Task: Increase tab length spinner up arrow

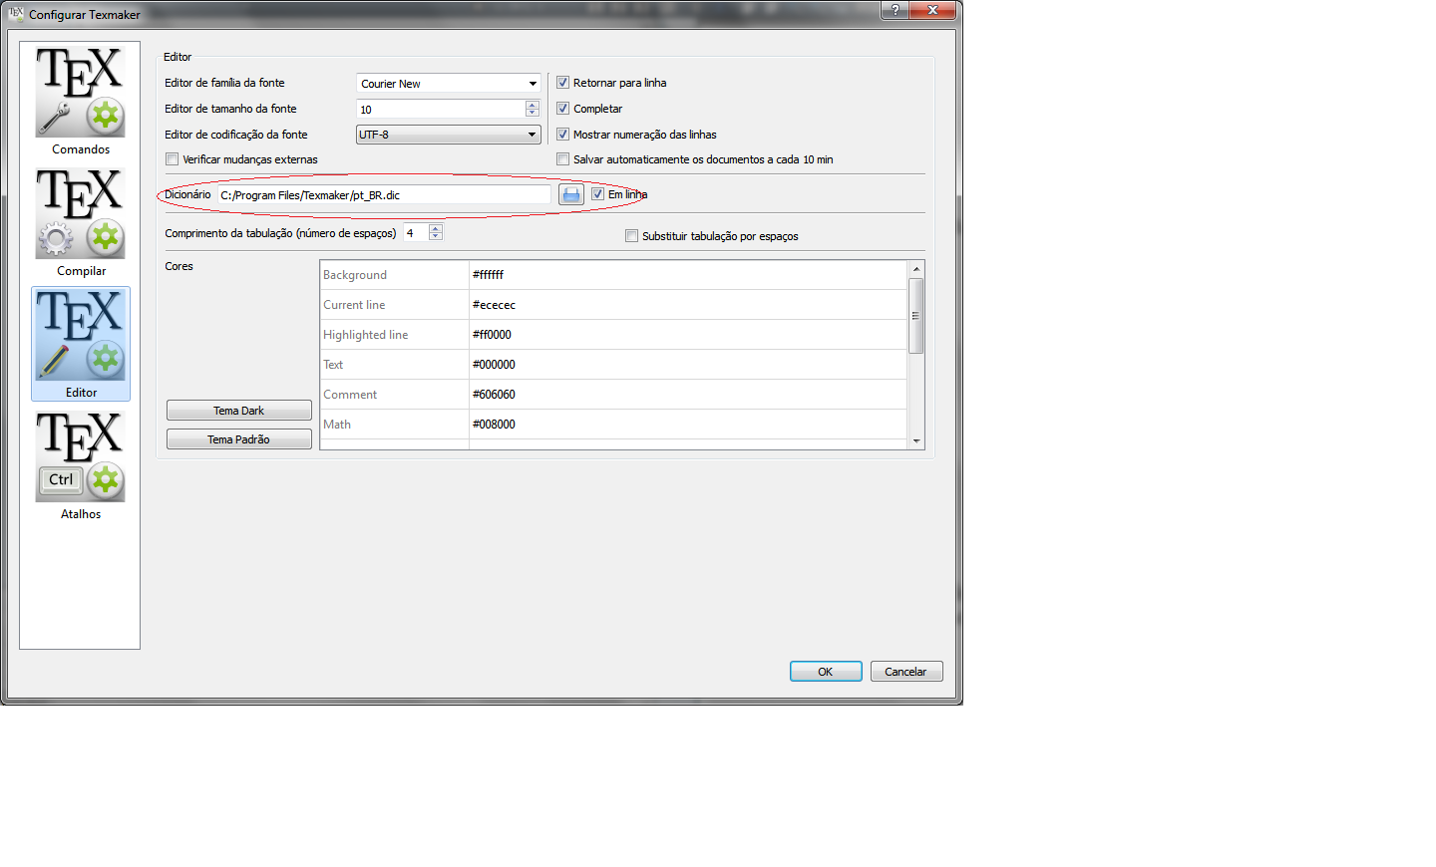Action: click(436, 228)
